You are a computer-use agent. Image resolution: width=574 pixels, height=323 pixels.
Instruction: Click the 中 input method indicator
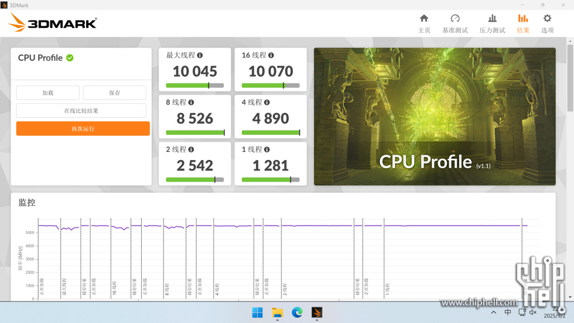tap(508, 312)
